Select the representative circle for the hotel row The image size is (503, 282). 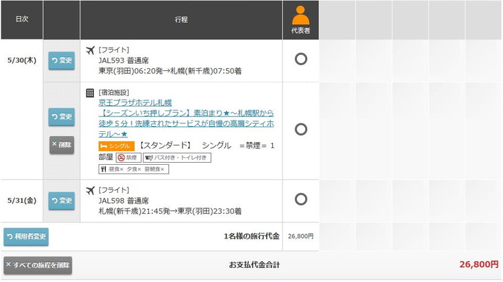click(301, 129)
